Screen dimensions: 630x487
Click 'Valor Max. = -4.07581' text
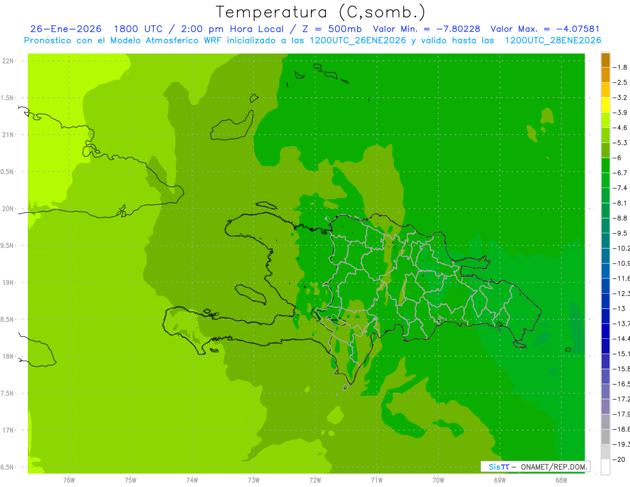[x=545, y=29]
